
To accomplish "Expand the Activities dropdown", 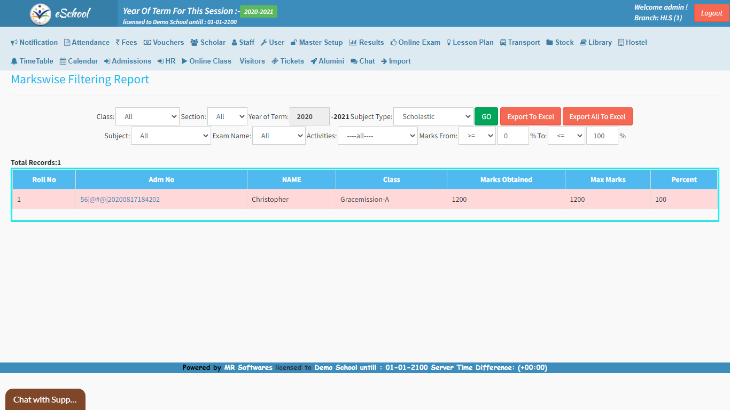I will [x=377, y=136].
